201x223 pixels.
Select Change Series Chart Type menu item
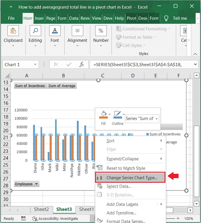[x=132, y=178]
